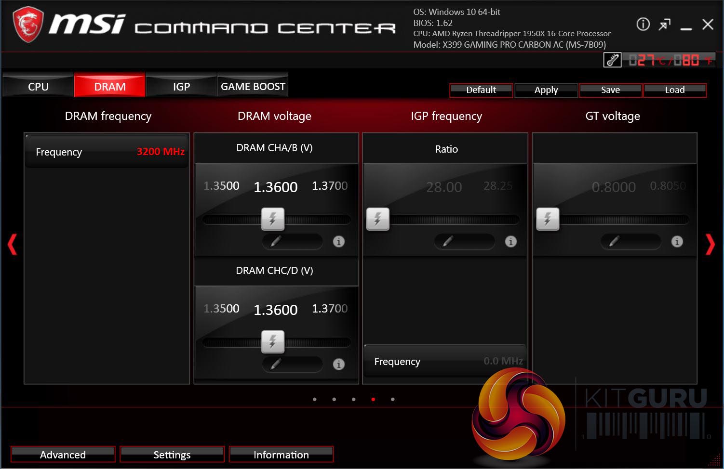Minimize the Command Center window
Screen dimensions: 724x469
pos(686,28)
